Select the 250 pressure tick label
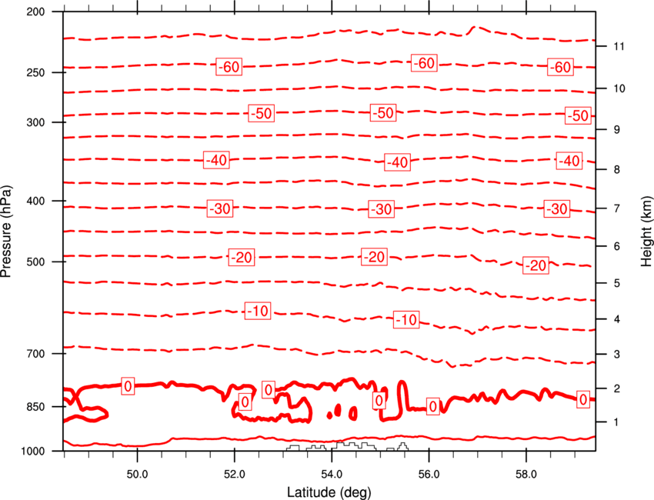Screen dimensions: 654x500 pyautogui.click(x=35, y=72)
